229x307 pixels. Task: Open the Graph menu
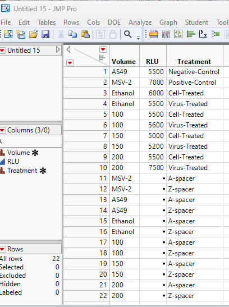[168, 22]
